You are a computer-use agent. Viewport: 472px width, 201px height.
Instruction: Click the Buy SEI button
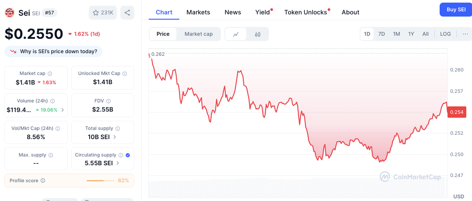[x=456, y=10]
